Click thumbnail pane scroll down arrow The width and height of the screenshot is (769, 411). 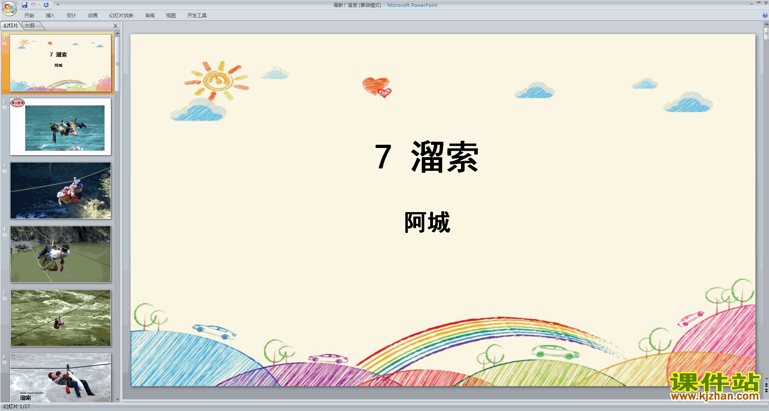click(117, 400)
